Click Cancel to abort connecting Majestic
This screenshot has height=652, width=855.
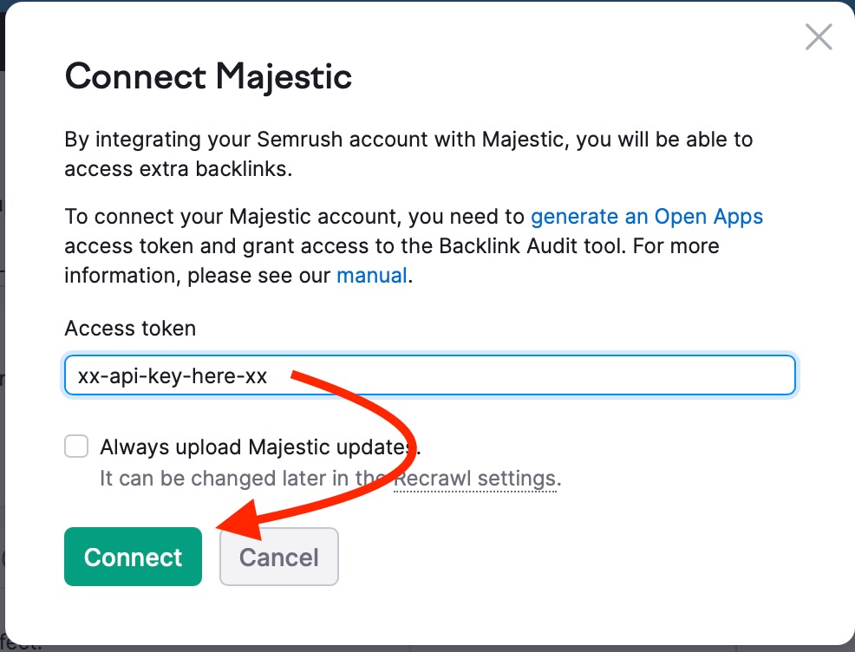278,557
